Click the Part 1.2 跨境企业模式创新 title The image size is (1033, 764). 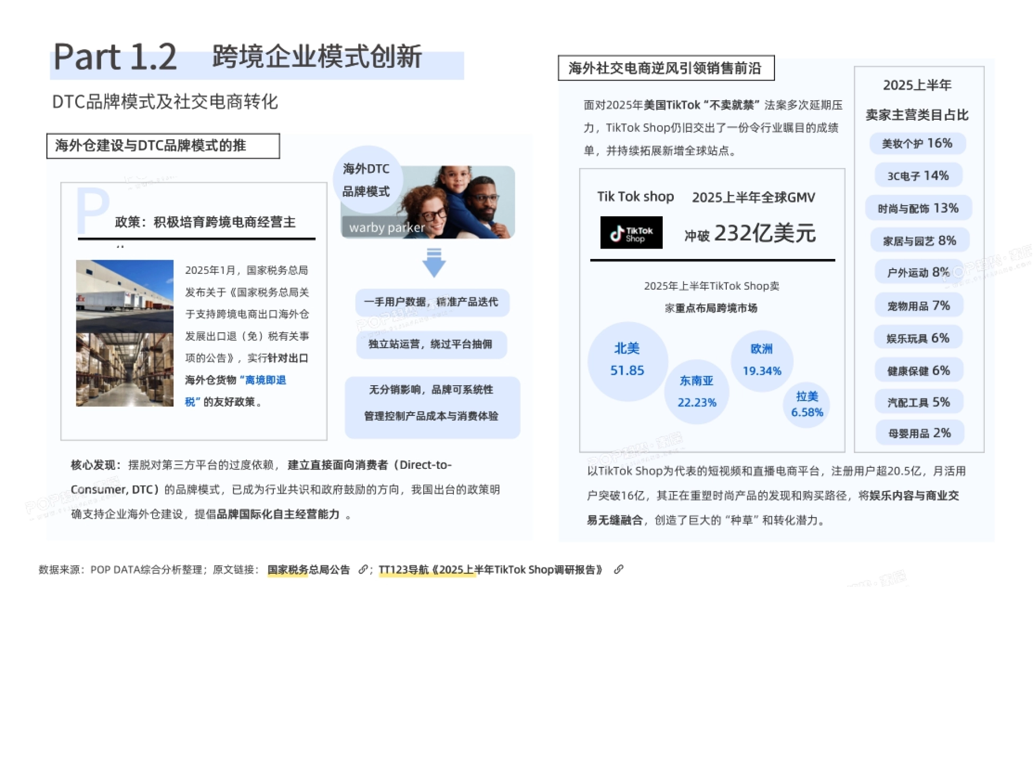pos(238,57)
